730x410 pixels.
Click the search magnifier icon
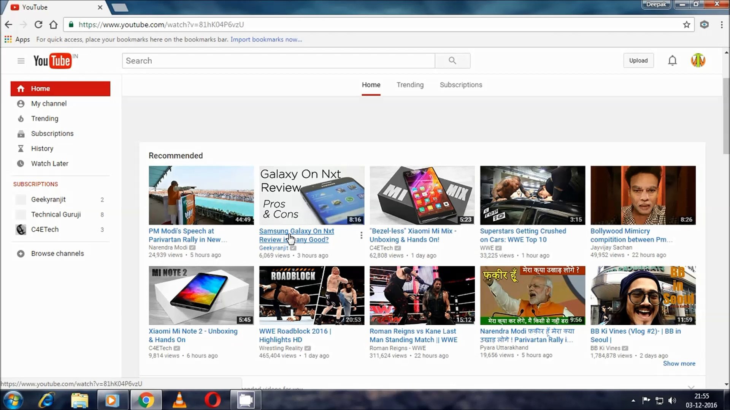[x=452, y=61]
